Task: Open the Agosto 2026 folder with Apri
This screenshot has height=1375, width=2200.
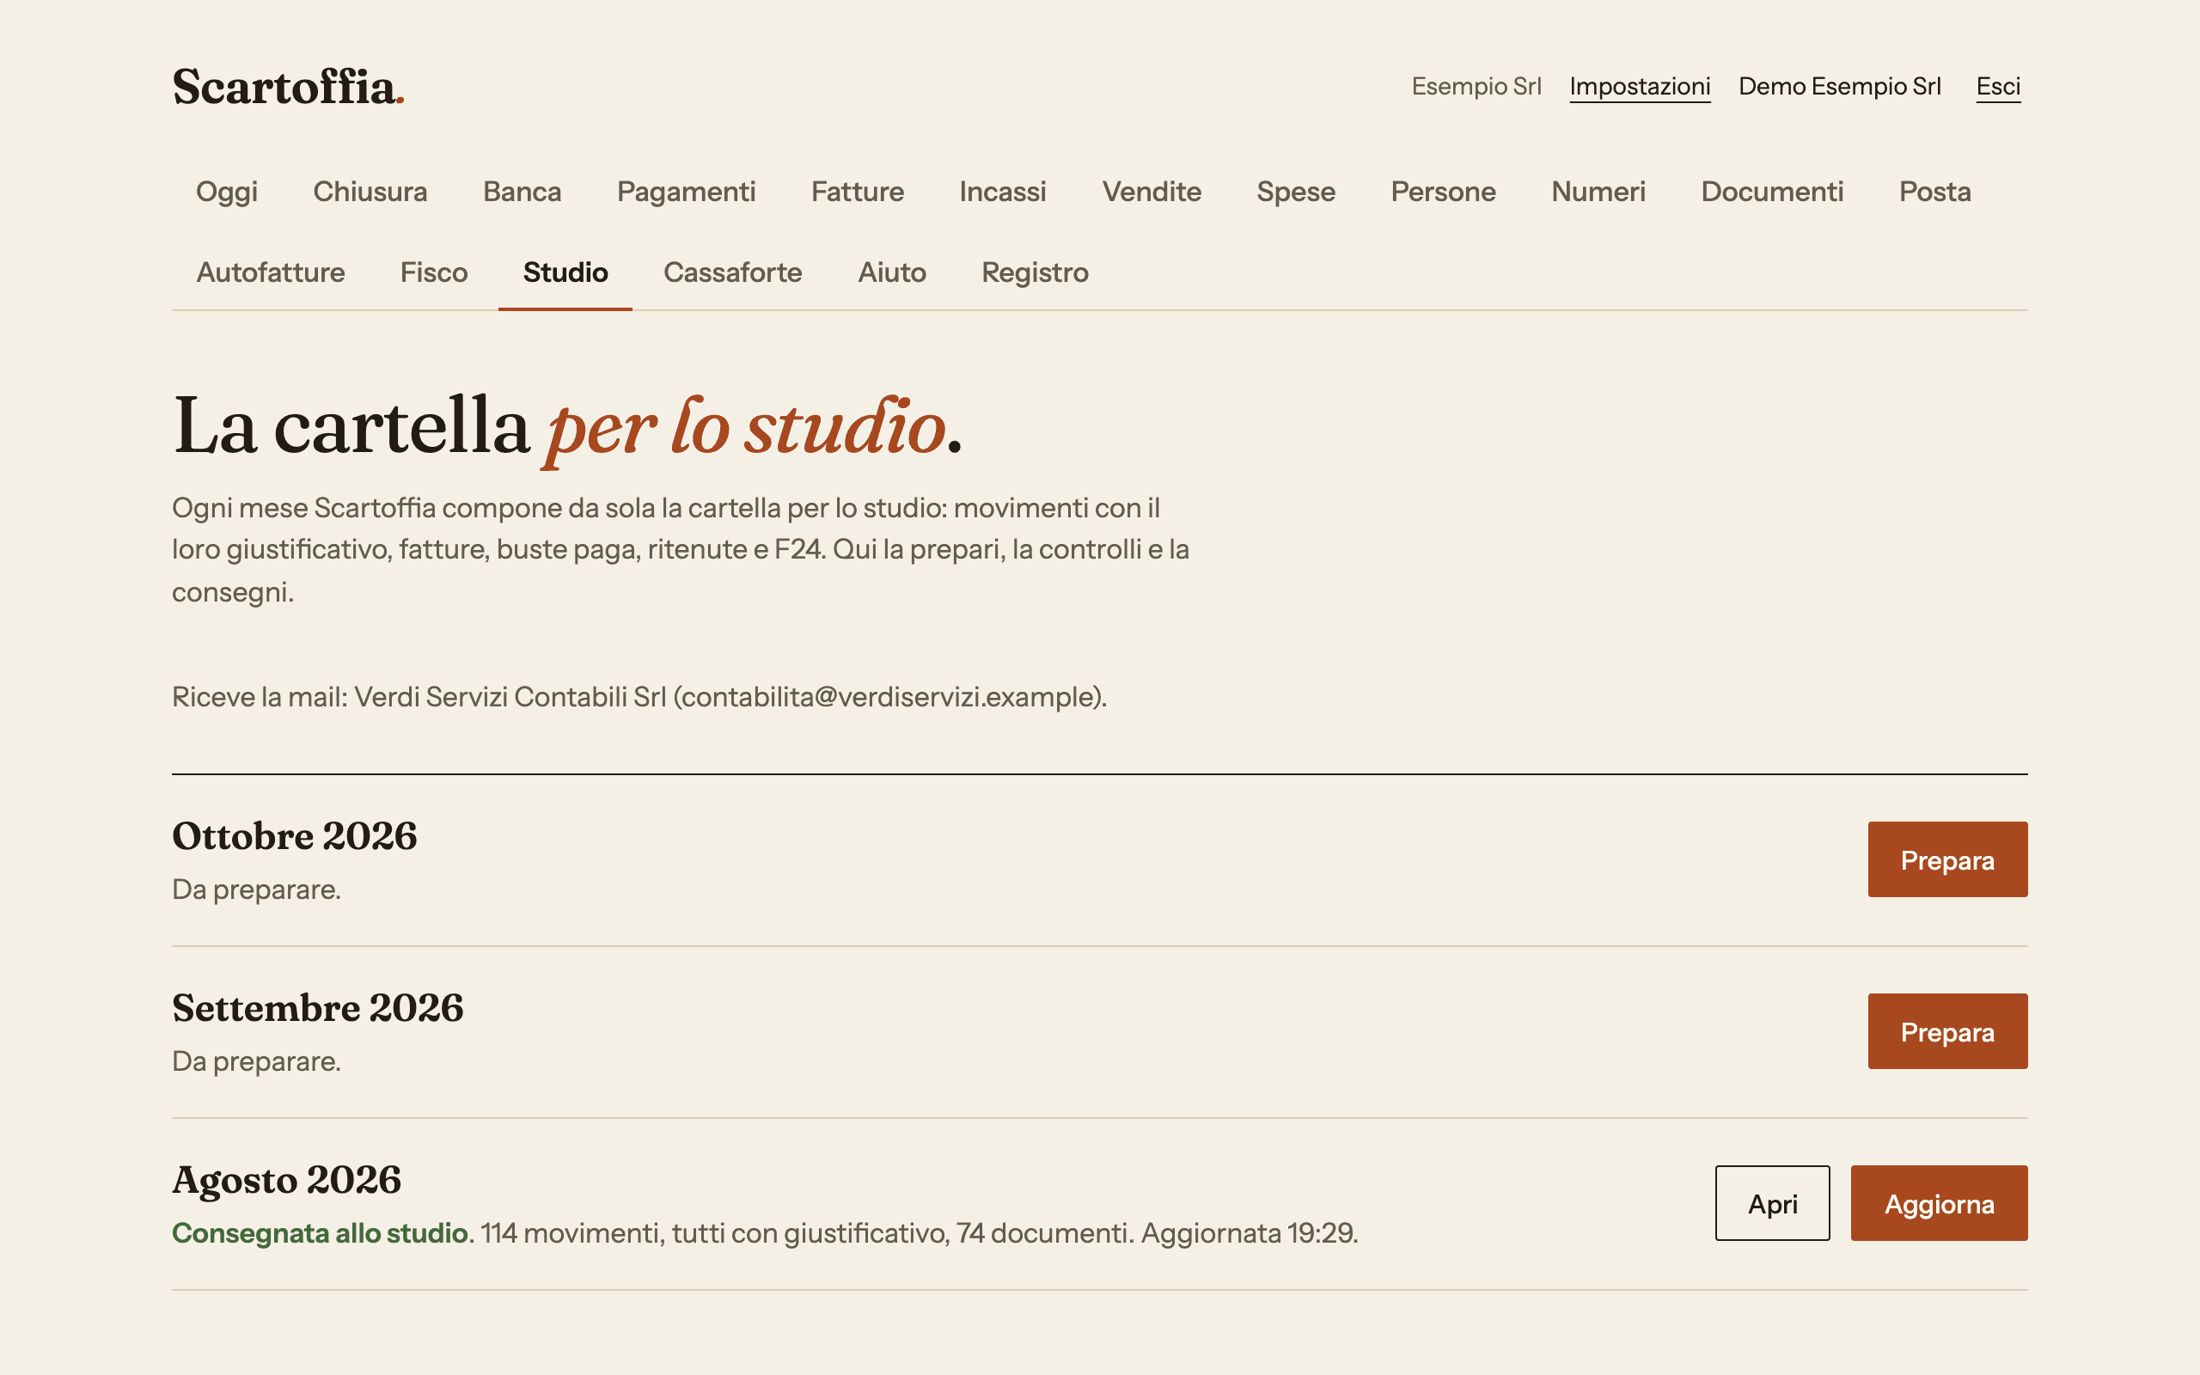Action: tap(1772, 1203)
